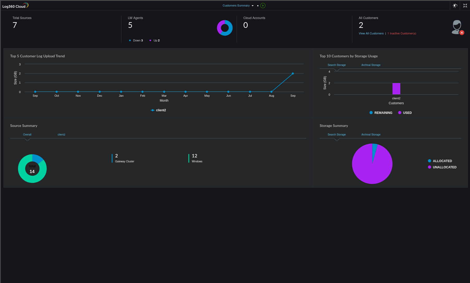Viewport: 470px width, 283px height.
Task: Switch to Archival Storage tab in Top 10 Customers
Action: pyautogui.click(x=371, y=65)
